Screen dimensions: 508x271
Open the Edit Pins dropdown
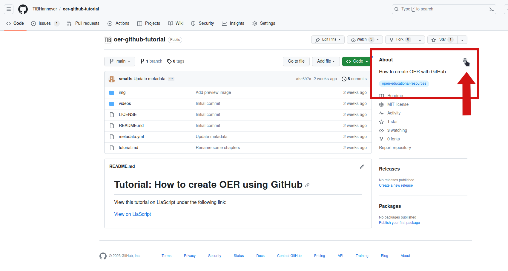[328, 40]
